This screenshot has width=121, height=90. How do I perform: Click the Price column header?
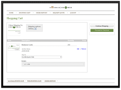click(x=84, y=41)
